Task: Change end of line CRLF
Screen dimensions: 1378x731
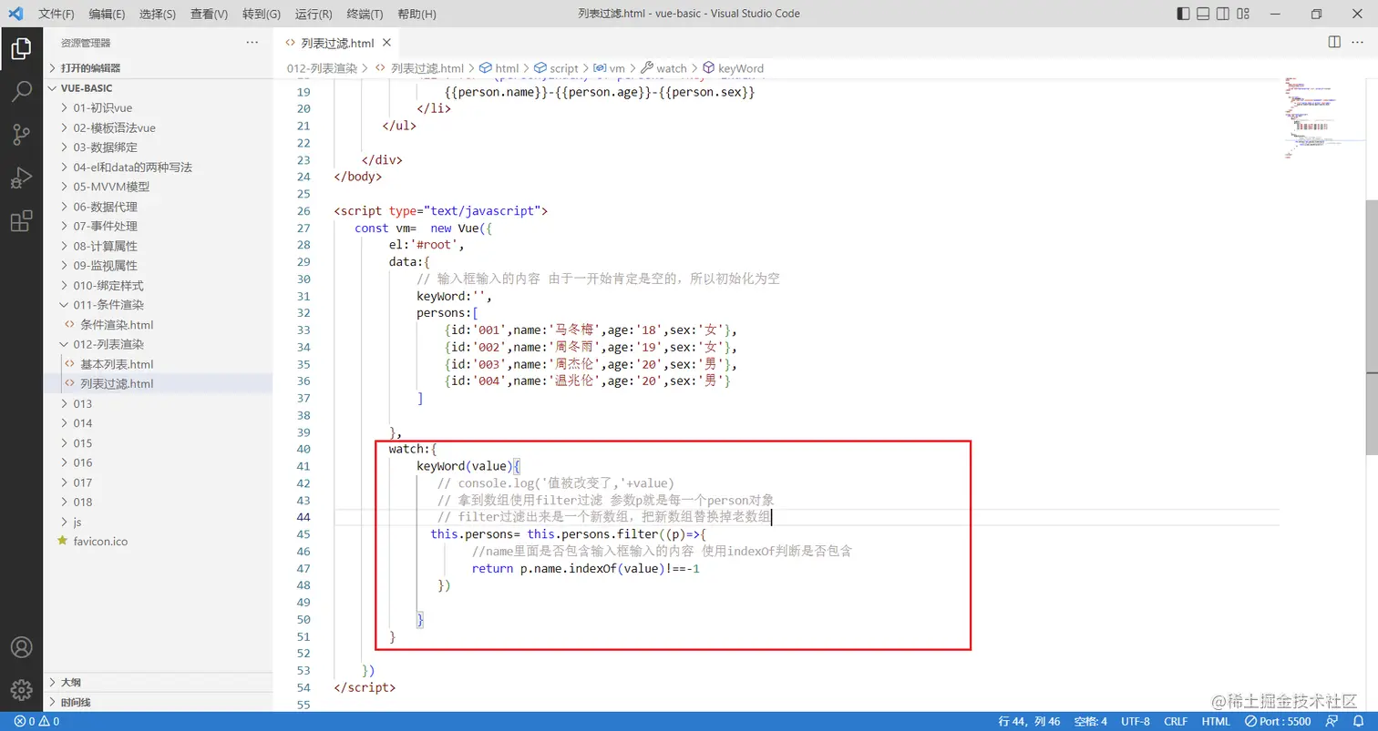Action: click(x=1176, y=721)
